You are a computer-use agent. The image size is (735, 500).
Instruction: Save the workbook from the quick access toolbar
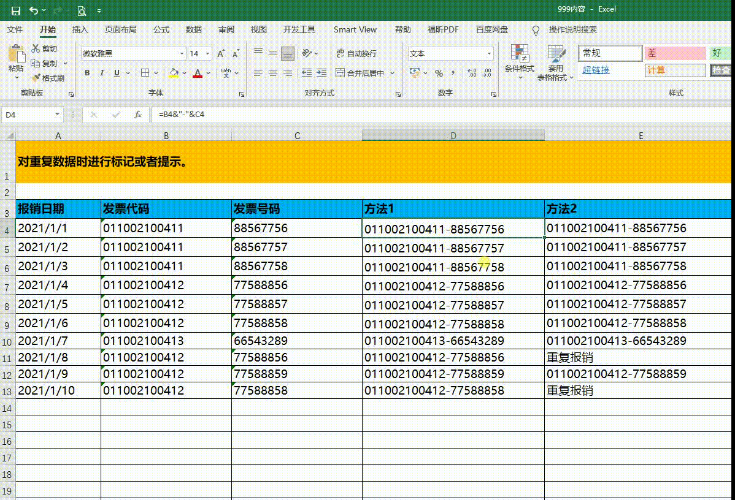tap(15, 10)
